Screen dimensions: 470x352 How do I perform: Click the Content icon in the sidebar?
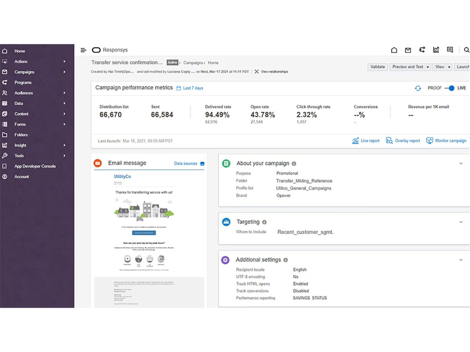coord(5,114)
